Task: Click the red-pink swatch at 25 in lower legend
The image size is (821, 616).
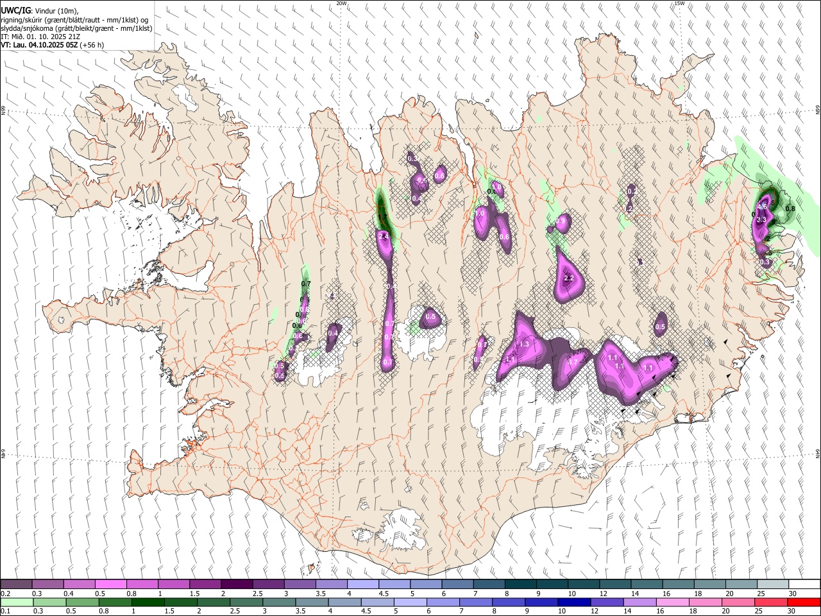Action: (x=770, y=602)
